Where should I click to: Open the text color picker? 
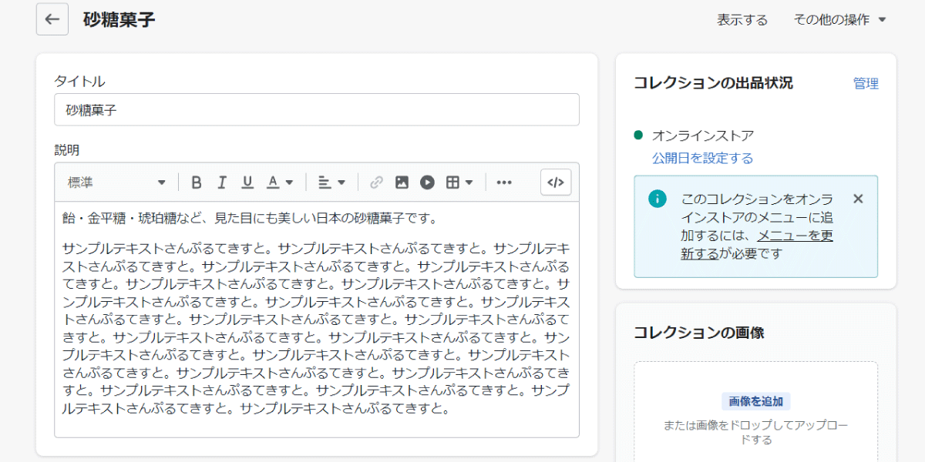point(280,182)
